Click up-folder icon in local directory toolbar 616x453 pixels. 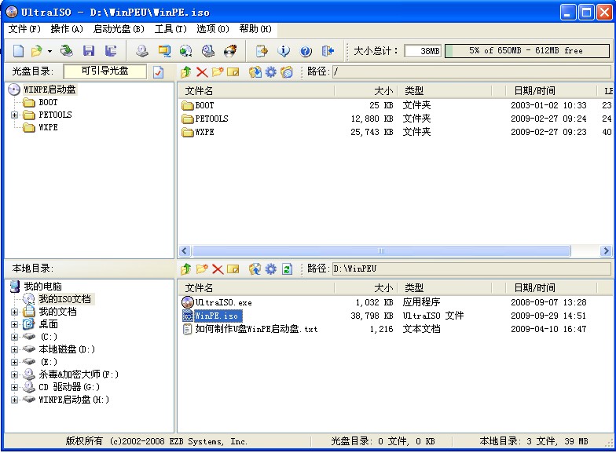(x=186, y=269)
